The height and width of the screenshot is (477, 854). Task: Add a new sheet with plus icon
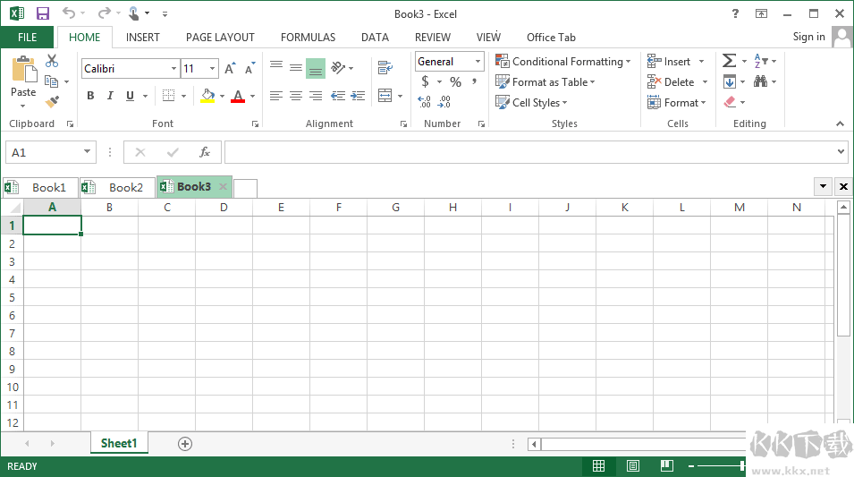click(x=185, y=443)
